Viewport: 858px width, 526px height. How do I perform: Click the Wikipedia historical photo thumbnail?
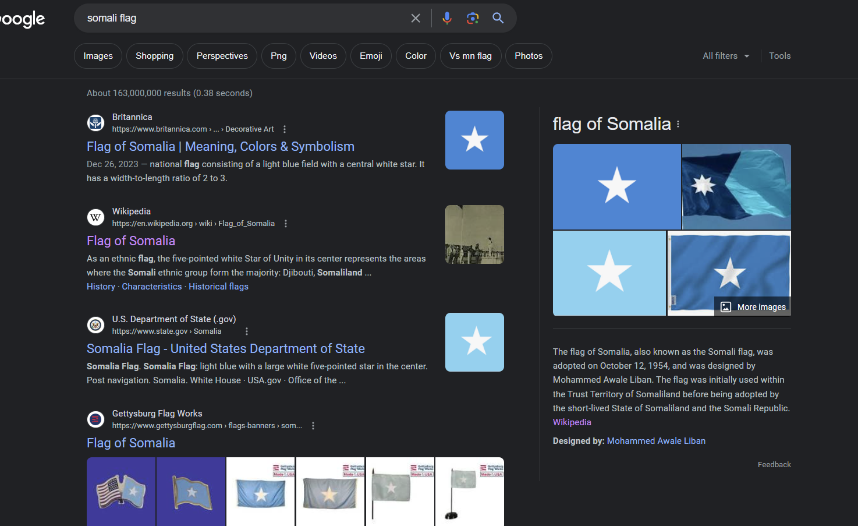tap(474, 234)
